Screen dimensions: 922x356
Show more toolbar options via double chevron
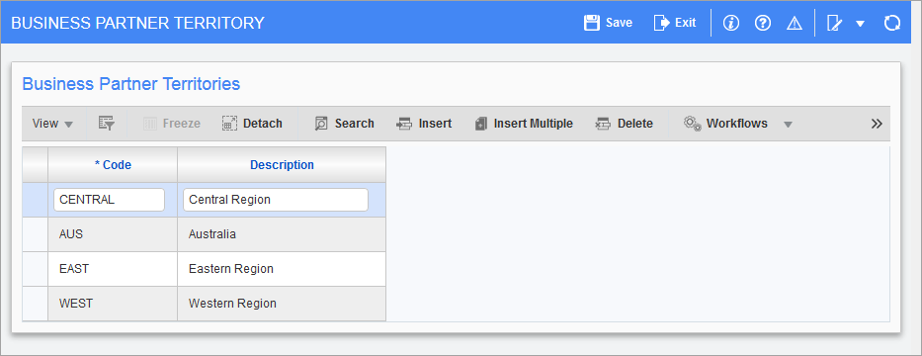877,124
